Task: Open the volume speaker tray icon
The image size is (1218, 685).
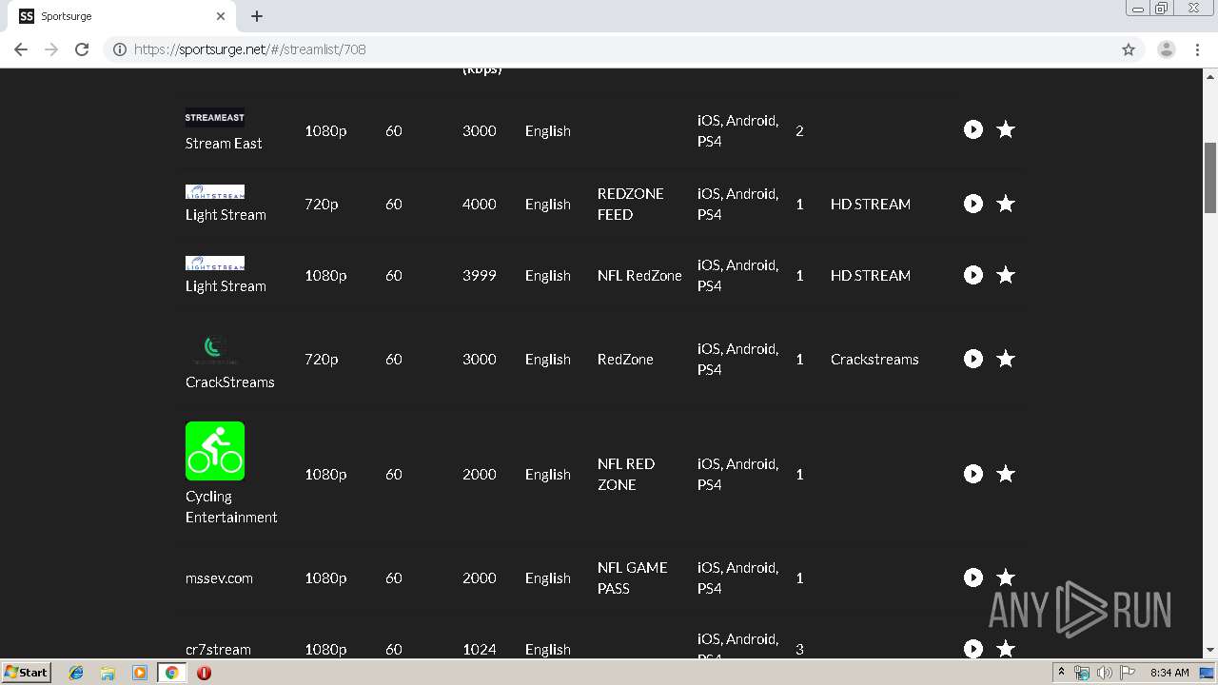Action: (x=1104, y=673)
